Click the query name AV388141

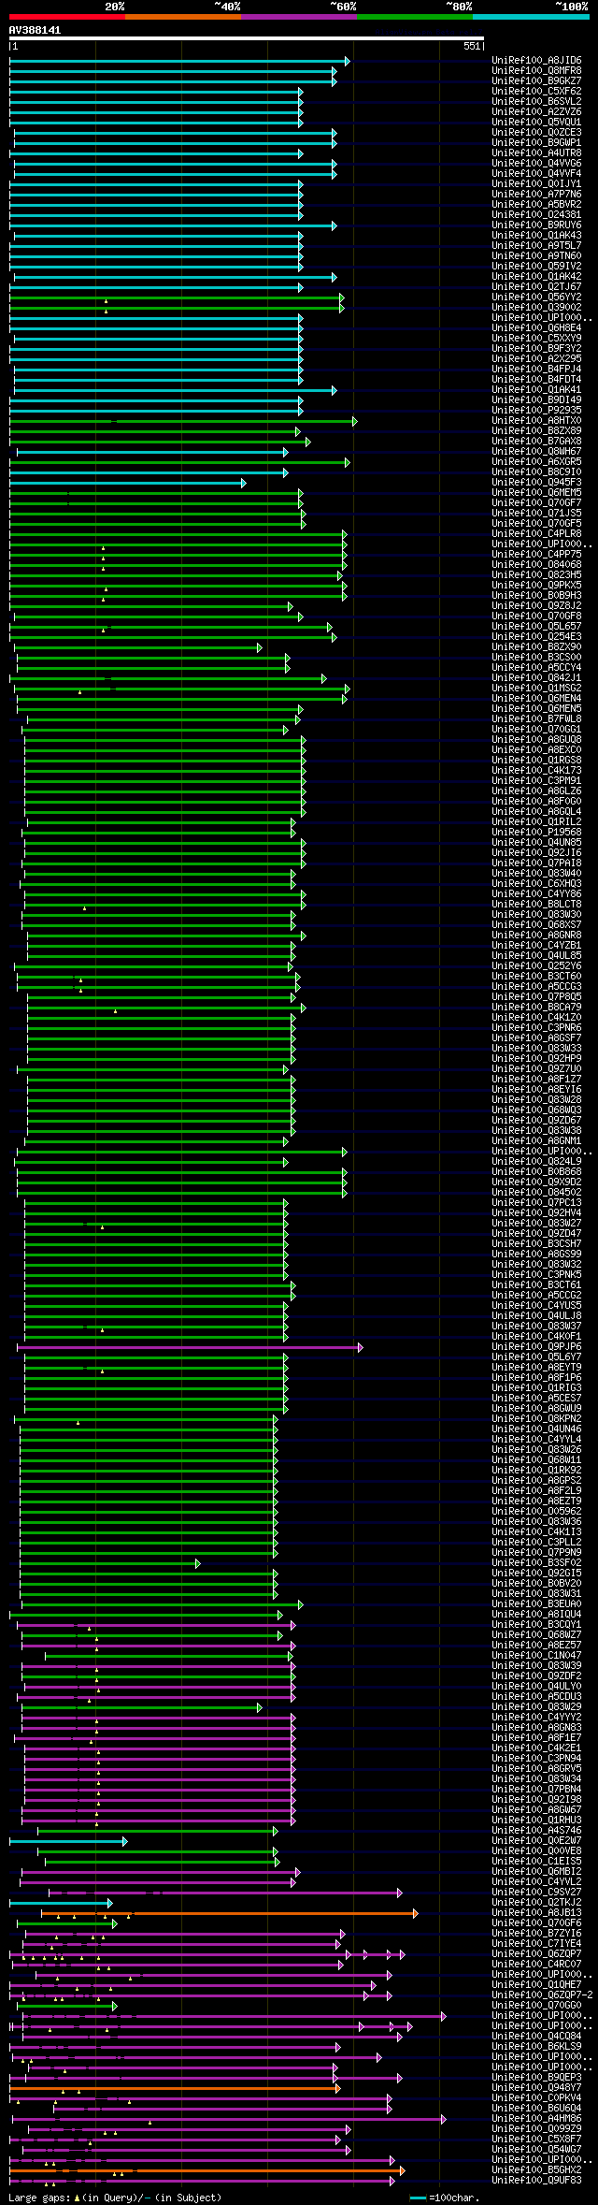[x=35, y=30]
